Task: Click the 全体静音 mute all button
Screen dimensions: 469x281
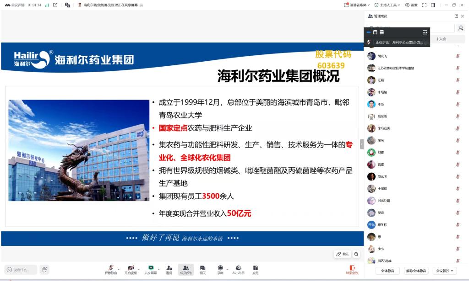Action: click(x=387, y=271)
